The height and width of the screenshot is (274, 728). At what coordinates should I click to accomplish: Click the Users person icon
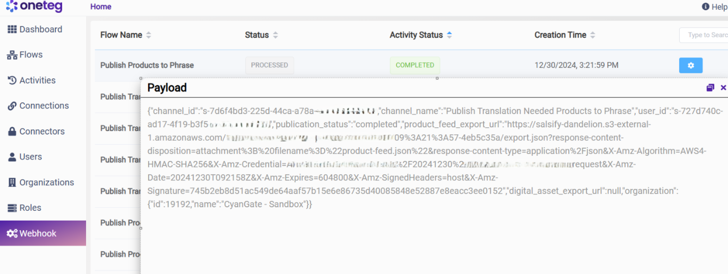(12, 157)
